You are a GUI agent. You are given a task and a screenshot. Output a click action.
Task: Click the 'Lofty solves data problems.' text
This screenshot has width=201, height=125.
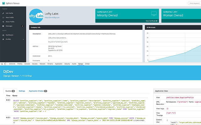tap(57, 38)
